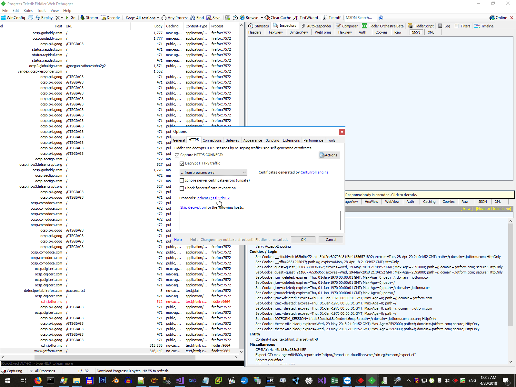Open Photoshop from the taskbar
The width and height of the screenshot is (516, 387).
tap(102, 381)
